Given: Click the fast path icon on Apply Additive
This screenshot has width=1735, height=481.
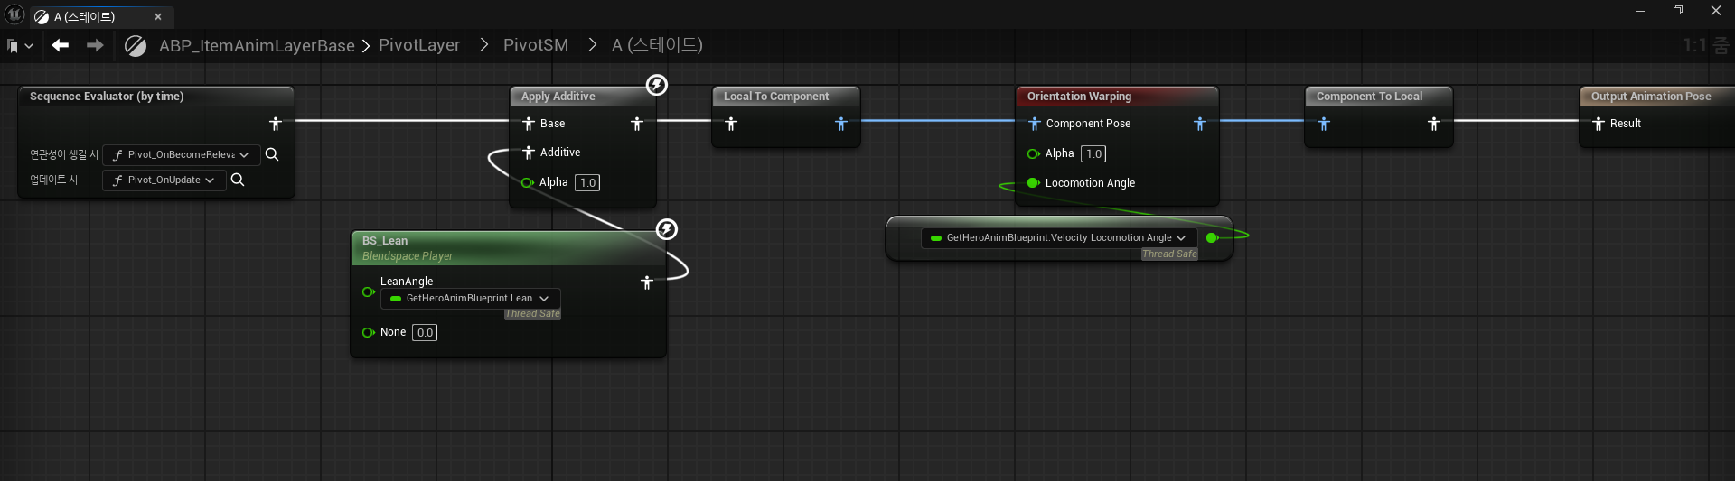Looking at the screenshot, I should pos(657,85).
